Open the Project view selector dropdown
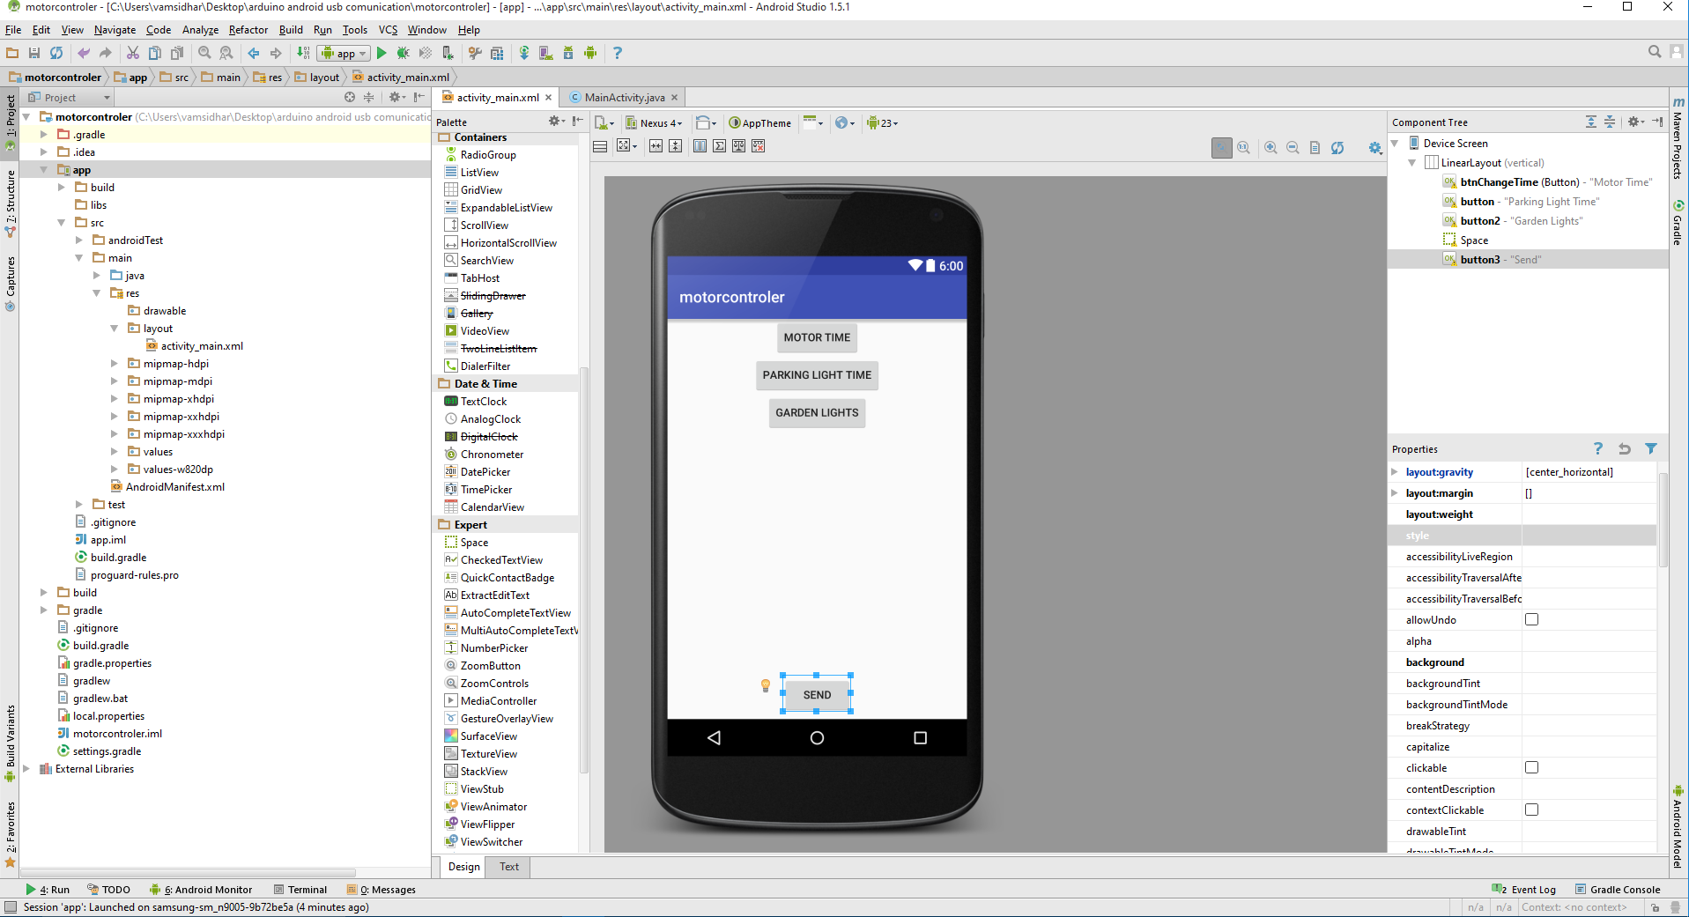1689x917 pixels. [x=70, y=97]
